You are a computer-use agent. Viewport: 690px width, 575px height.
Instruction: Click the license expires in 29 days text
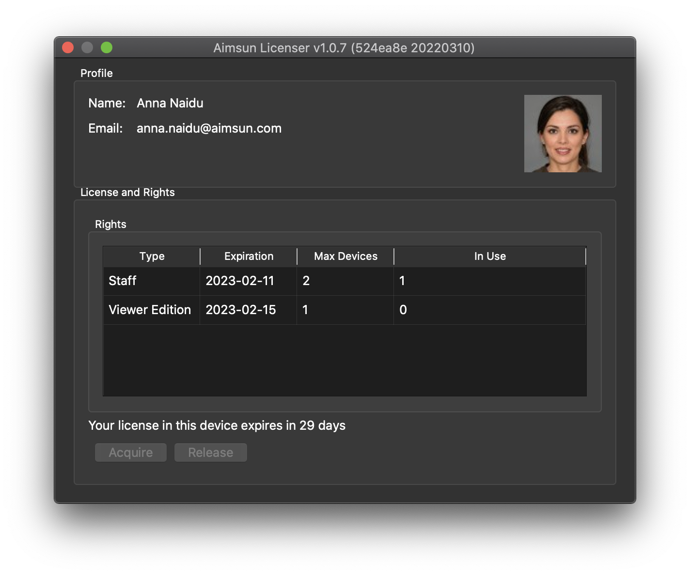pos(217,425)
